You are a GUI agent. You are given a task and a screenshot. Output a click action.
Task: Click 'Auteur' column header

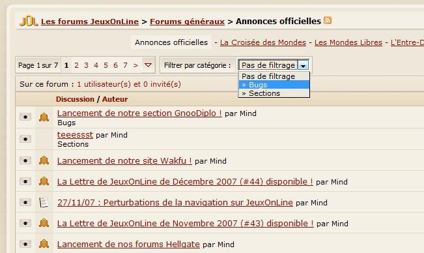point(115,99)
